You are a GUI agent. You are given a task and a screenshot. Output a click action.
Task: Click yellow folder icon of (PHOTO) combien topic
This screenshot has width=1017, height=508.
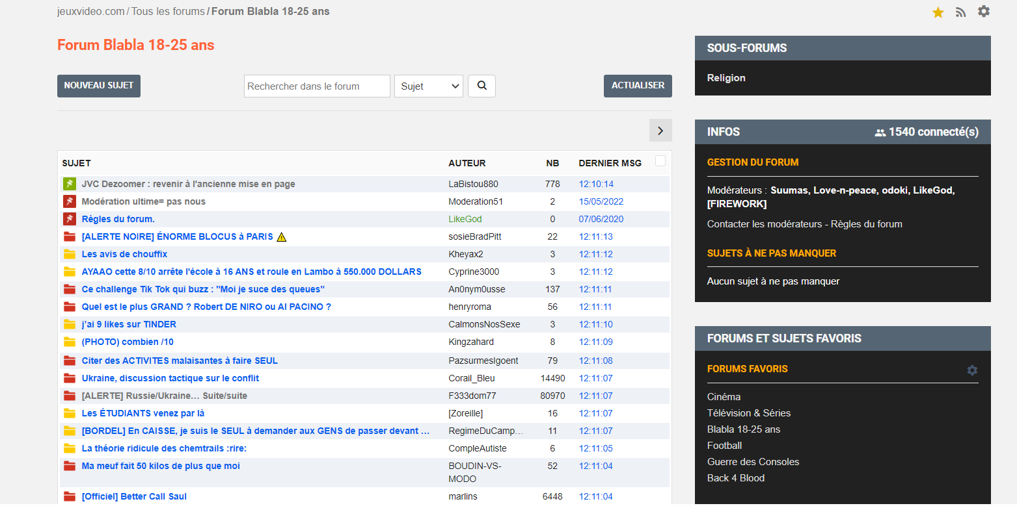coord(70,342)
